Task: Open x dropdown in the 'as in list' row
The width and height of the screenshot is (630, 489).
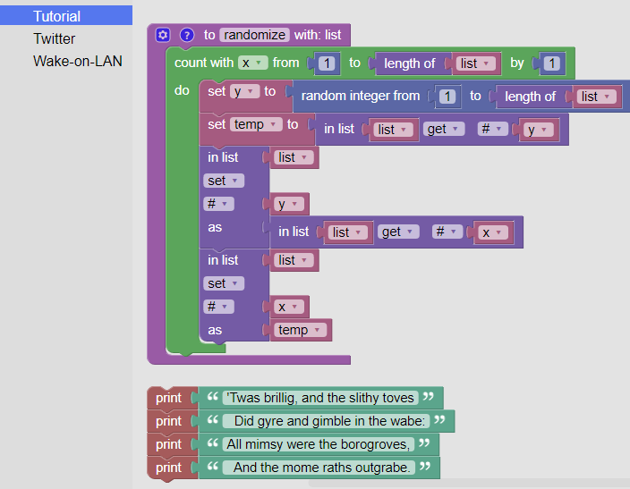Action: point(492,232)
